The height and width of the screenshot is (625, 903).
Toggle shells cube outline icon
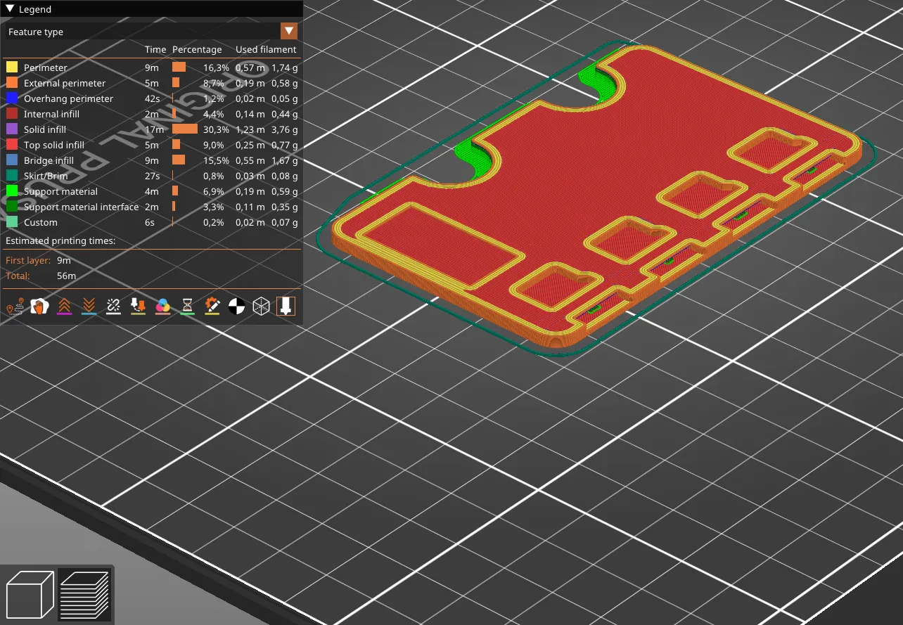coord(261,306)
